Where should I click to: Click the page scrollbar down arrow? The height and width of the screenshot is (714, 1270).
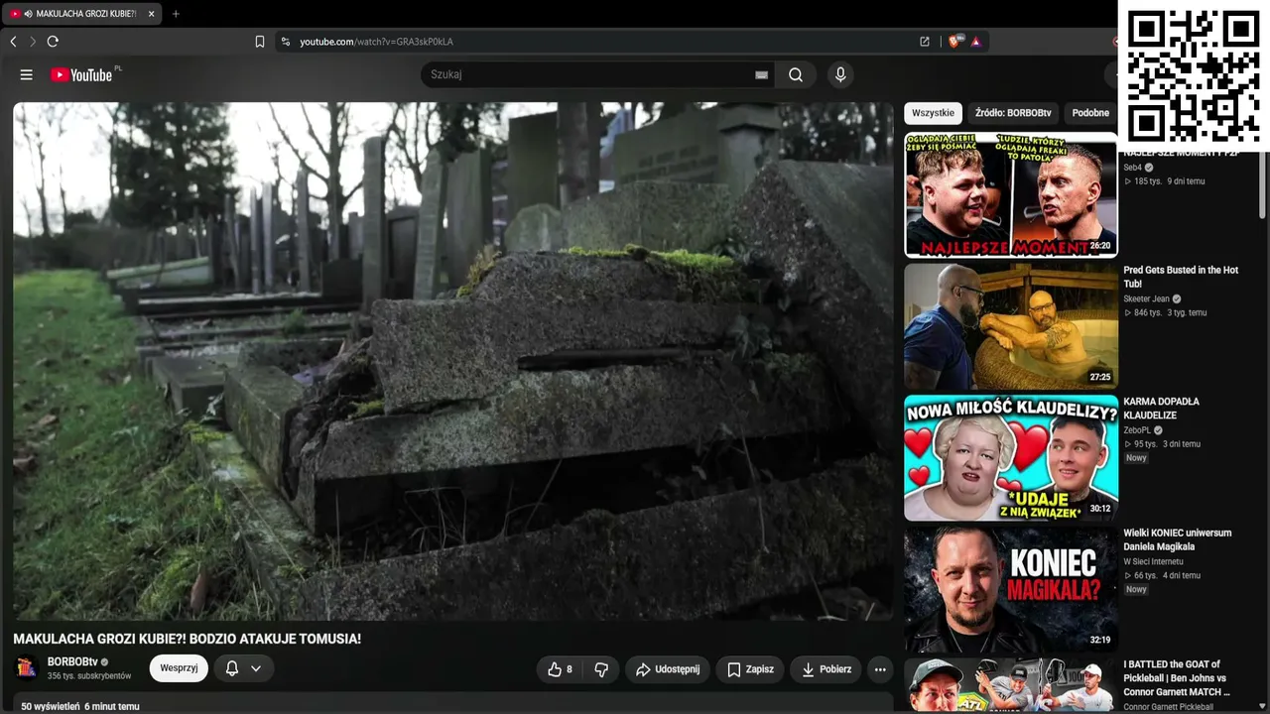pyautogui.click(x=1263, y=707)
